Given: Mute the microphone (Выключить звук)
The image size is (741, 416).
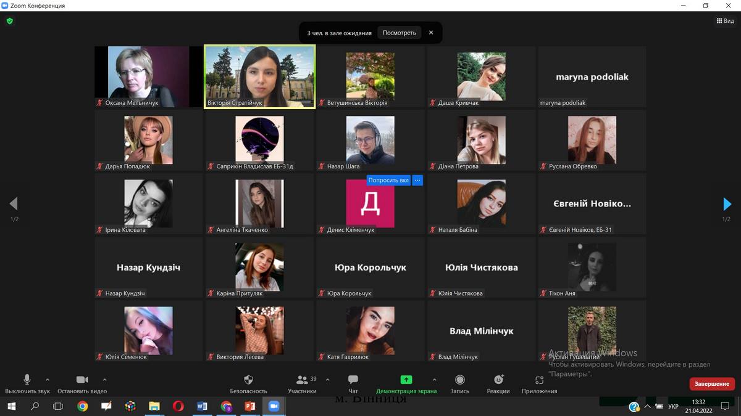Looking at the screenshot, I should (x=27, y=380).
